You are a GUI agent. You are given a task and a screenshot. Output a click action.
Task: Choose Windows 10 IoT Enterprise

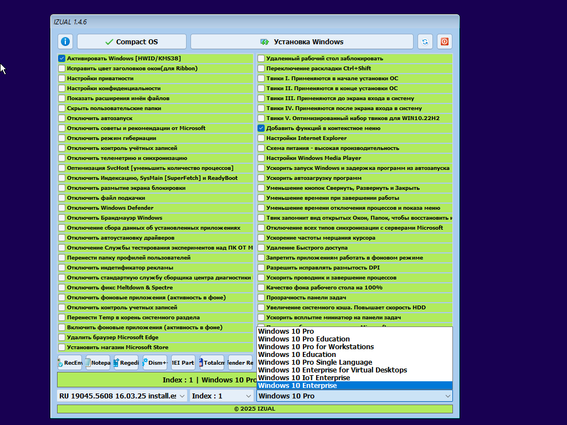click(354, 377)
